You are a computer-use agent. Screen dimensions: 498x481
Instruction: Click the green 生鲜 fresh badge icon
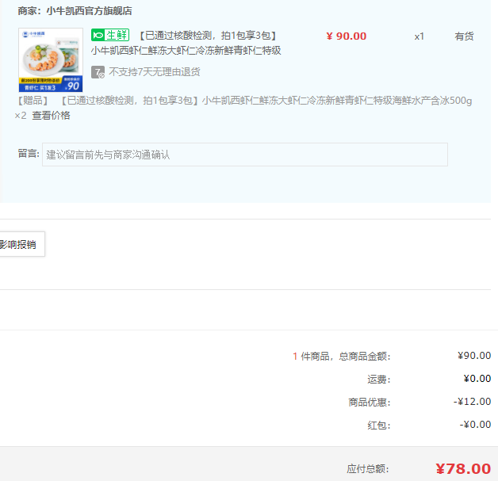(110, 35)
